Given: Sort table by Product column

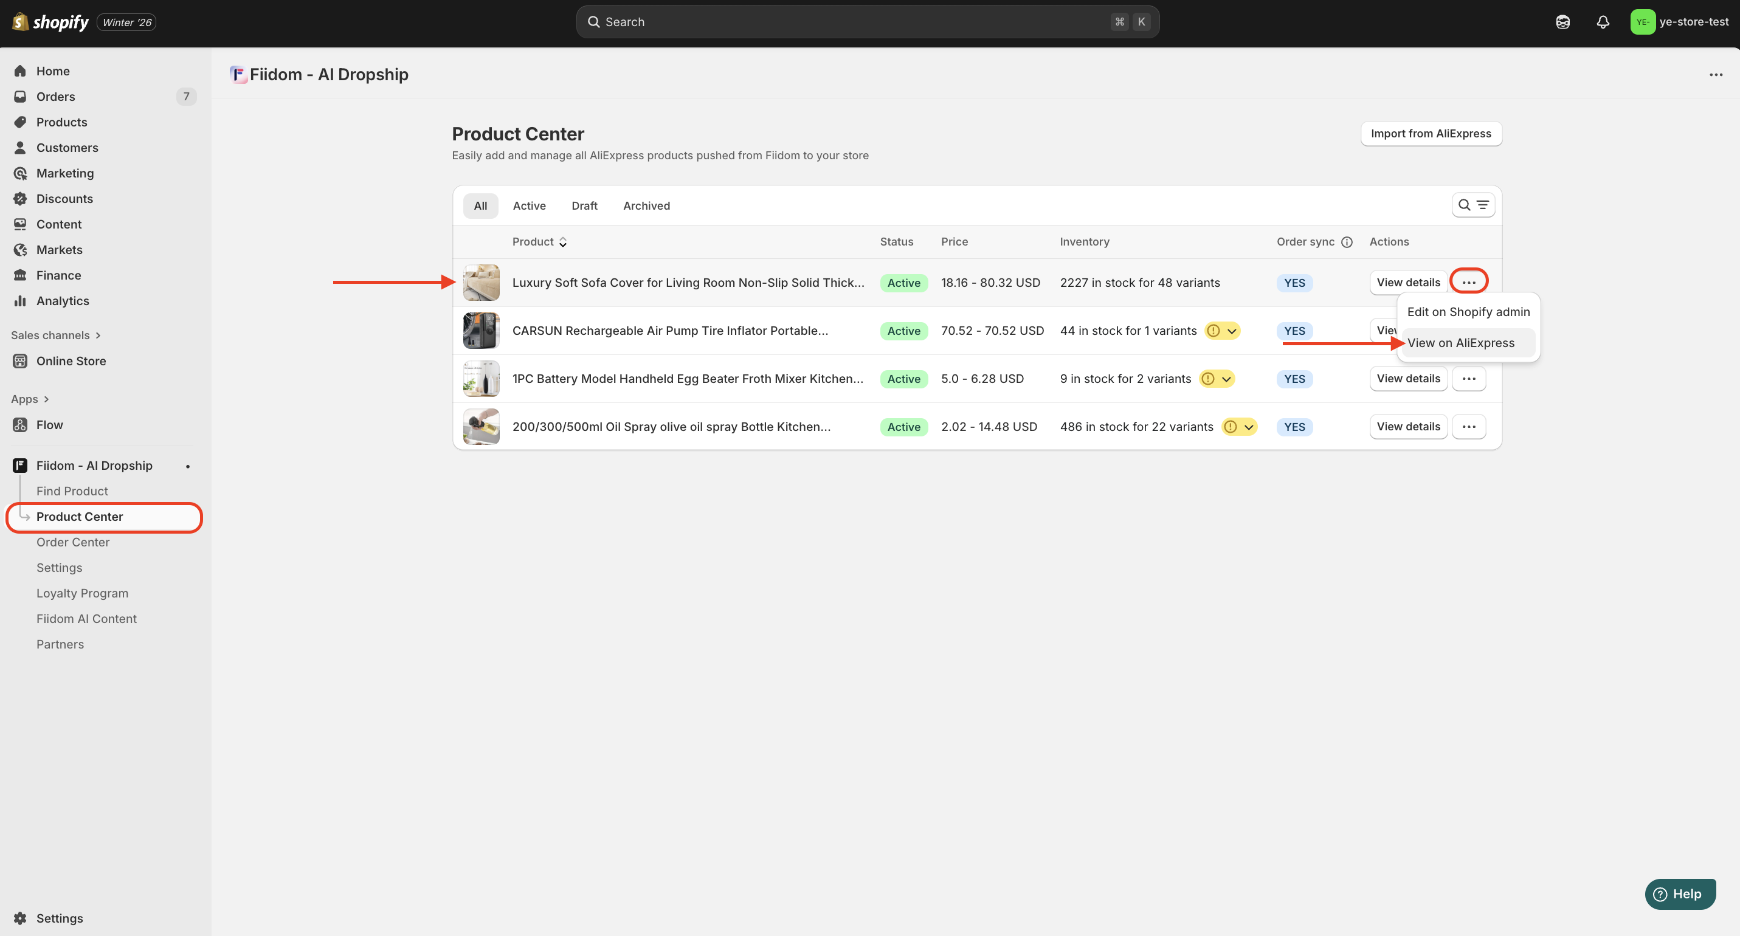Looking at the screenshot, I should click(x=539, y=243).
